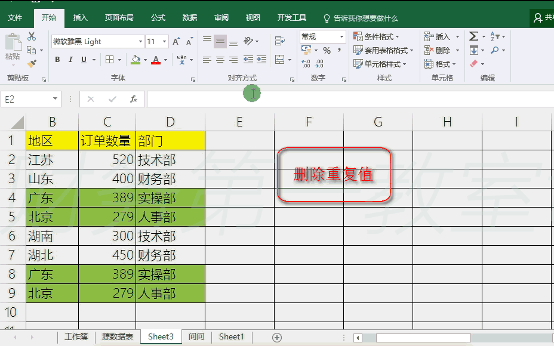554x346 pixels.
Task: Open the phonetic guide wén icon
Action: pyautogui.click(x=181, y=59)
